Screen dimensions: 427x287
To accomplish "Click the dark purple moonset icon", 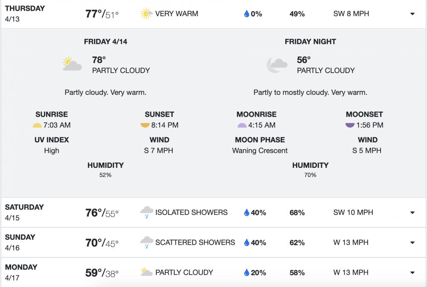I will [x=350, y=126].
